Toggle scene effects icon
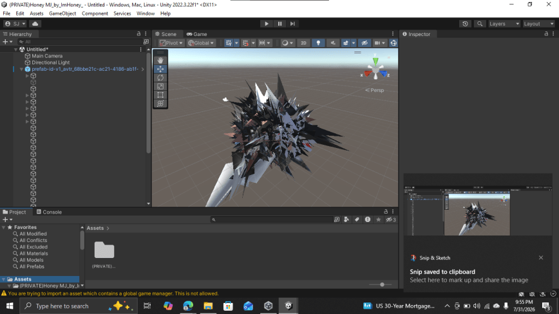559x314 pixels. 345,42
